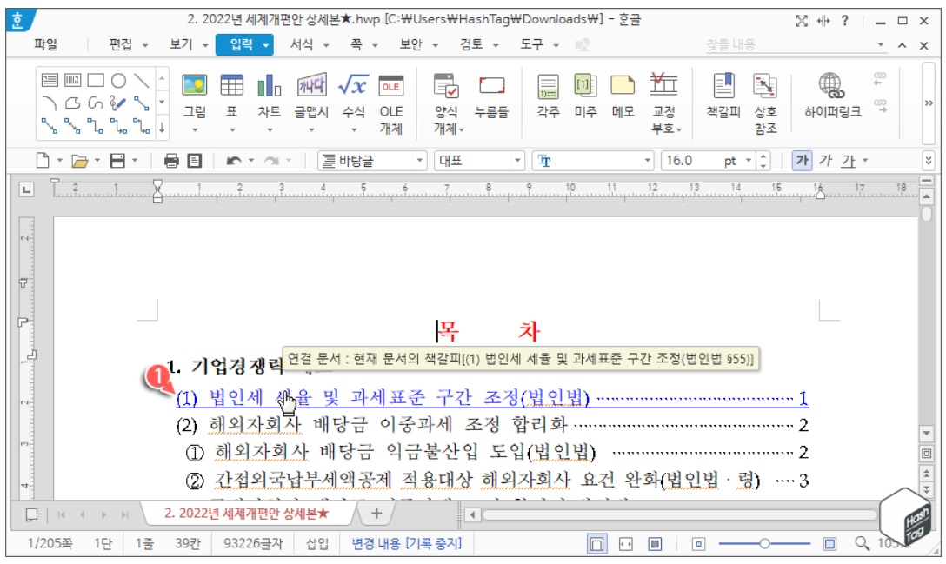Adjust the zoom level slider
The height and width of the screenshot is (564, 946).
pyautogui.click(x=764, y=543)
